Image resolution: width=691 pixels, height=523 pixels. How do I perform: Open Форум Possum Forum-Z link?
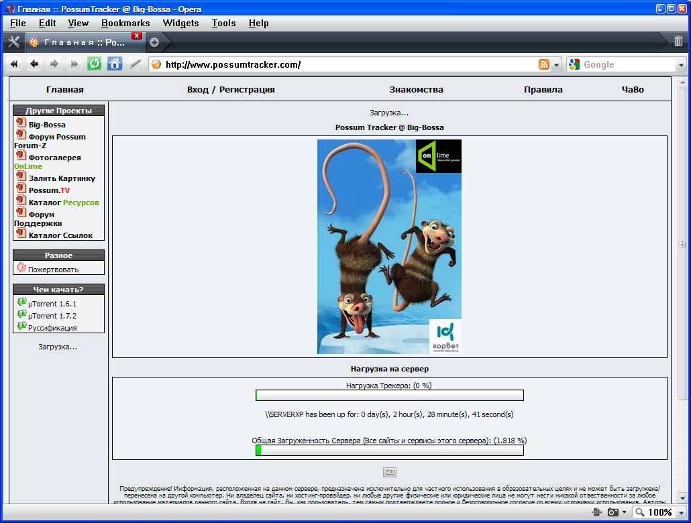(50, 141)
